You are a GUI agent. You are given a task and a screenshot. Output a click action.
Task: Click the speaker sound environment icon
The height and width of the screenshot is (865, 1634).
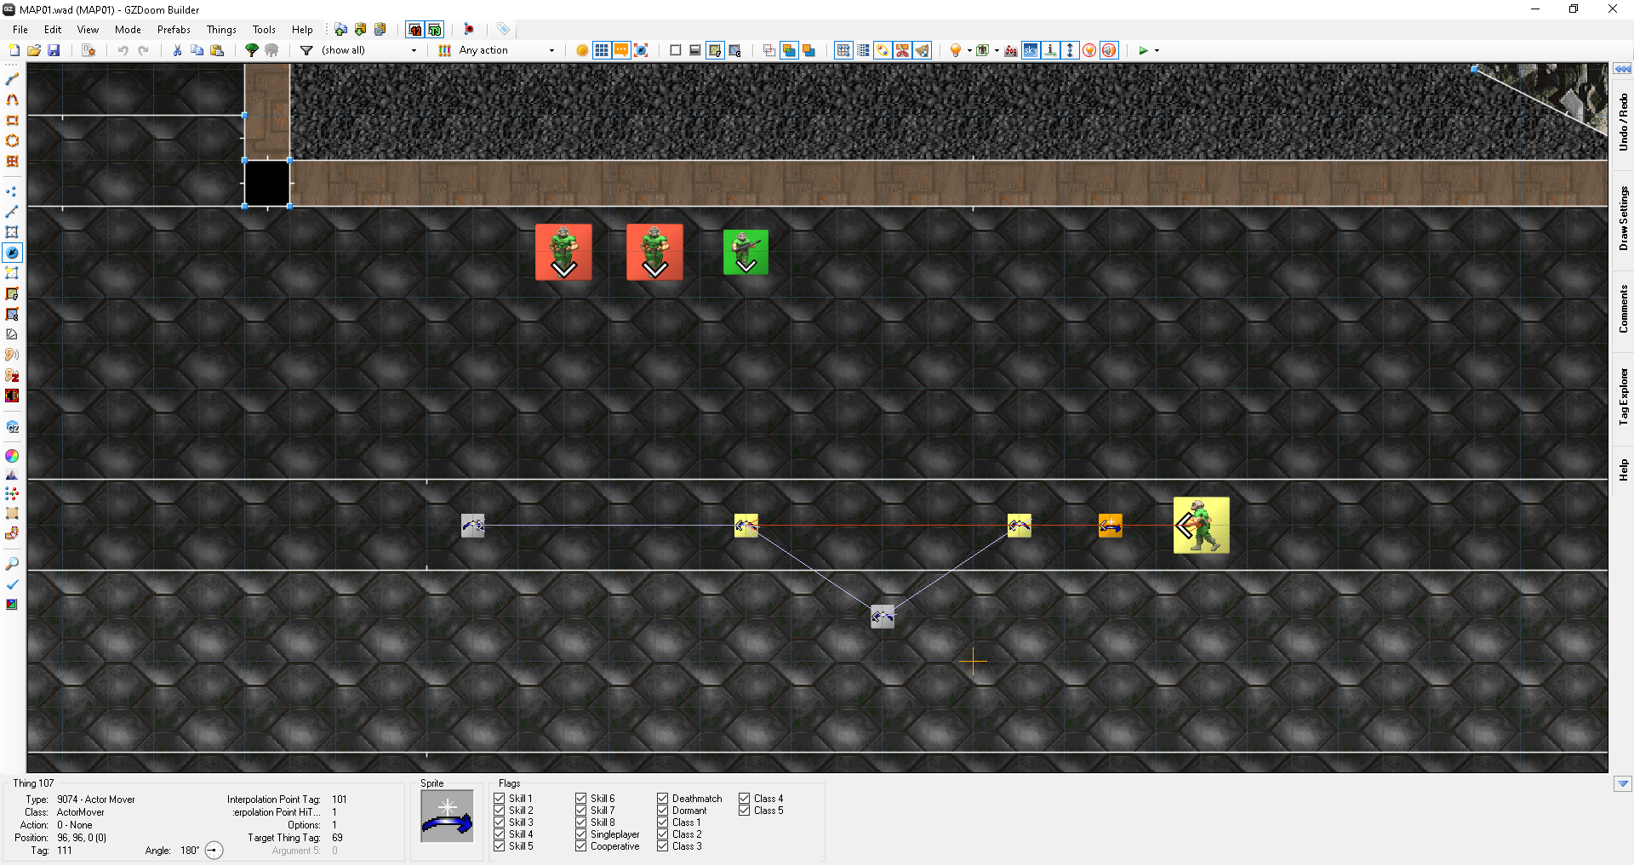pos(1109,50)
